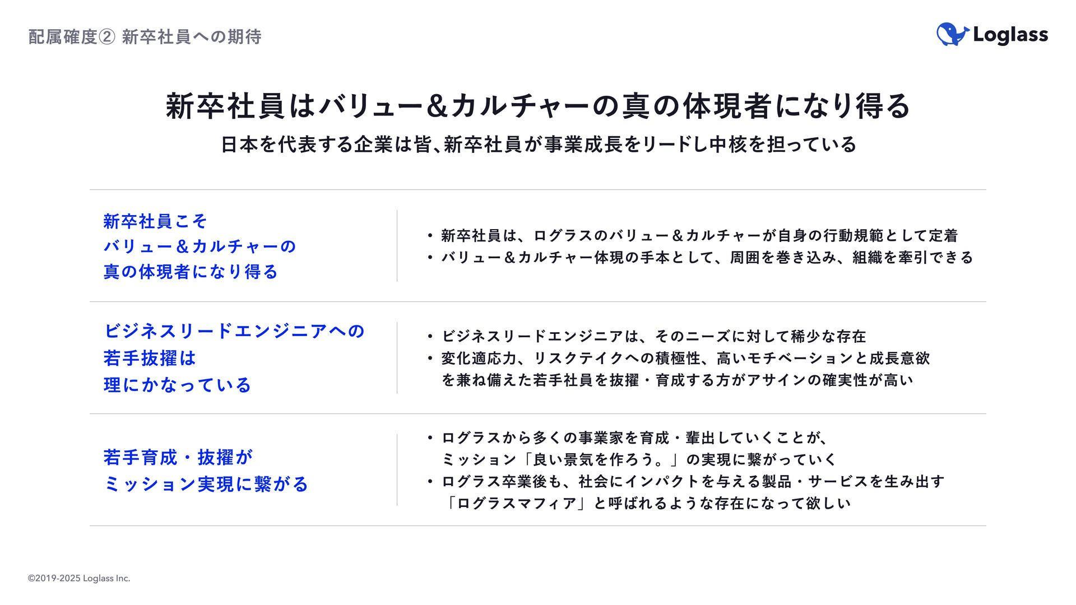Select the blue heading 新卒社員こそ

pos(155,221)
